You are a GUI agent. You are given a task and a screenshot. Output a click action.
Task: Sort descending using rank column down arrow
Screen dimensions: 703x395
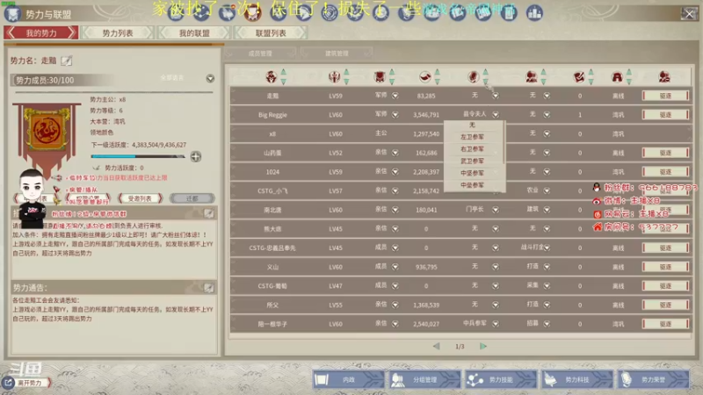point(392,81)
